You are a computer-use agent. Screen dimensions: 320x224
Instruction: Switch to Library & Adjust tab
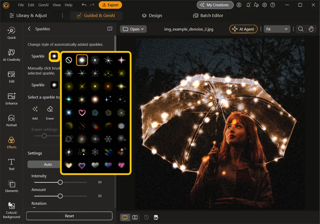pos(28,15)
